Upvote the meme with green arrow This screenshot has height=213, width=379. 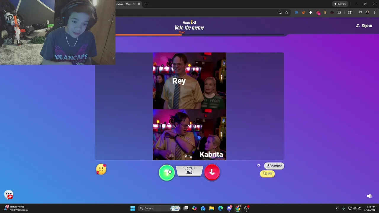(x=167, y=173)
